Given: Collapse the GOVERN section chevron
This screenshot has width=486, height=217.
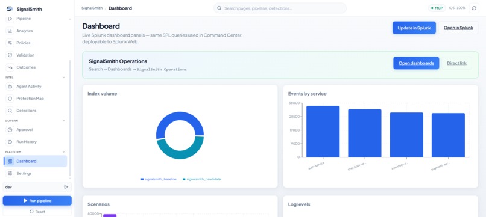Looking at the screenshot, I should [64, 121].
